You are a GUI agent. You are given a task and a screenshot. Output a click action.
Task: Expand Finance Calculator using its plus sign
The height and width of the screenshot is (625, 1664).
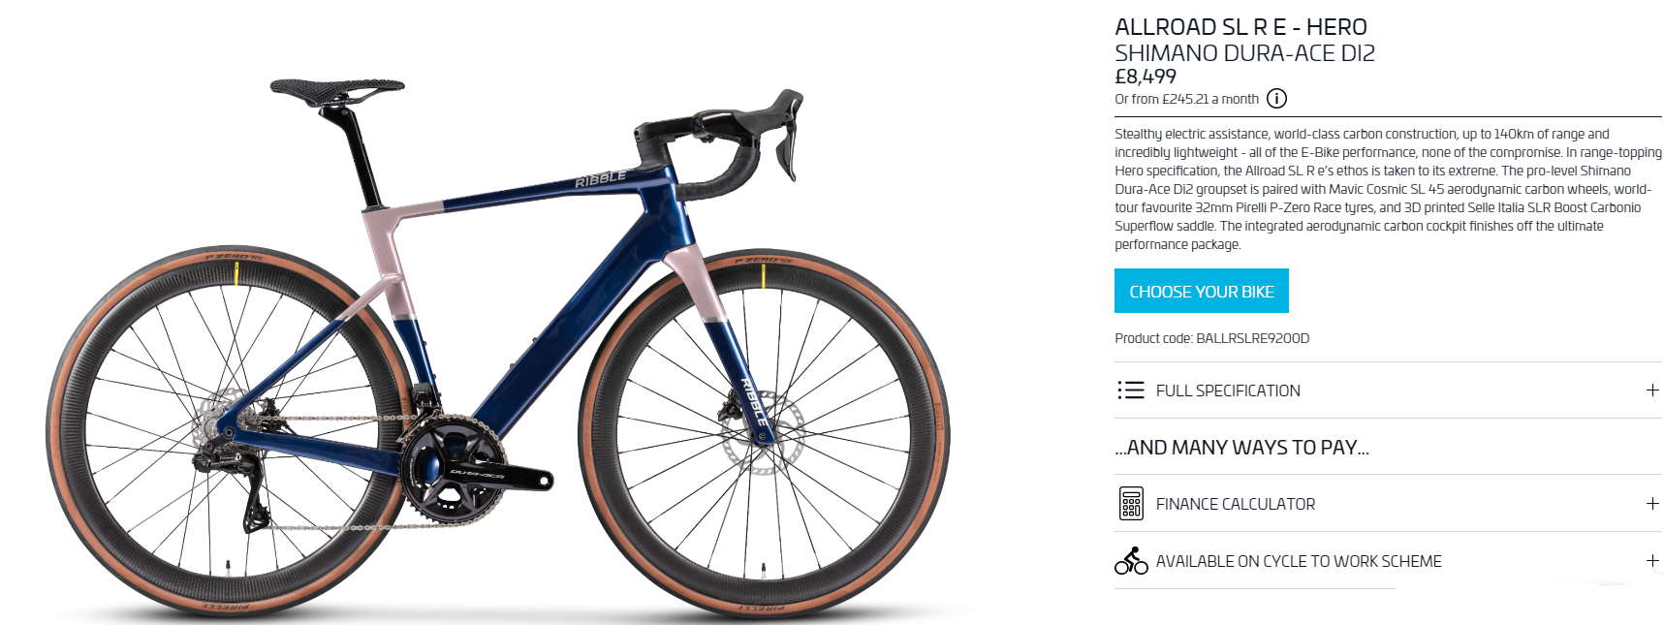pos(1652,504)
